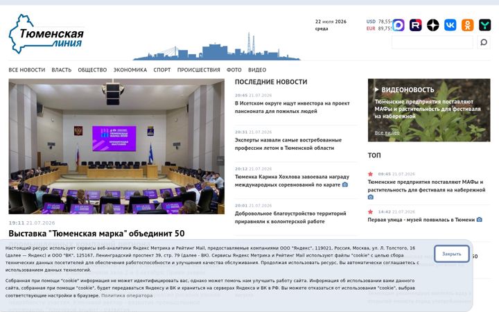Click the play triangle next to ВИДЕОНОВОСТЬ
The width and height of the screenshot is (499, 312).
376,89
